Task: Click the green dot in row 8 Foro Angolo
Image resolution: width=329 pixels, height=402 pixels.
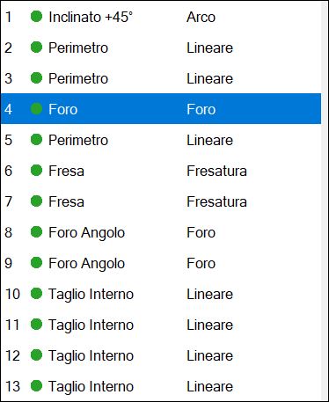Action: (36, 232)
